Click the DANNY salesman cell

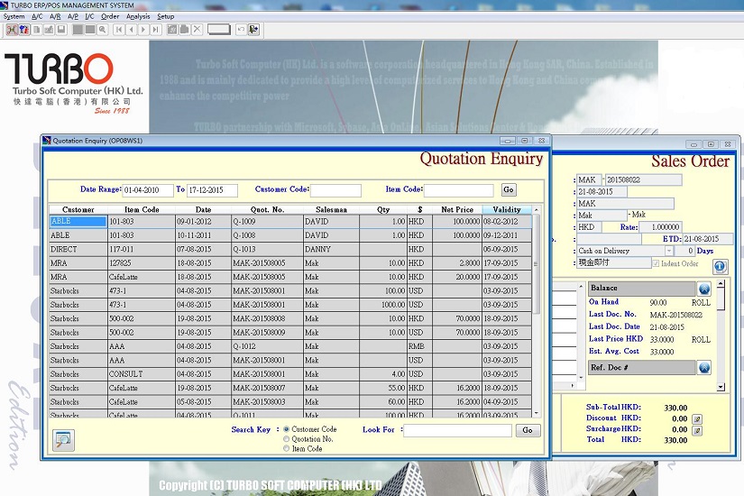331,249
